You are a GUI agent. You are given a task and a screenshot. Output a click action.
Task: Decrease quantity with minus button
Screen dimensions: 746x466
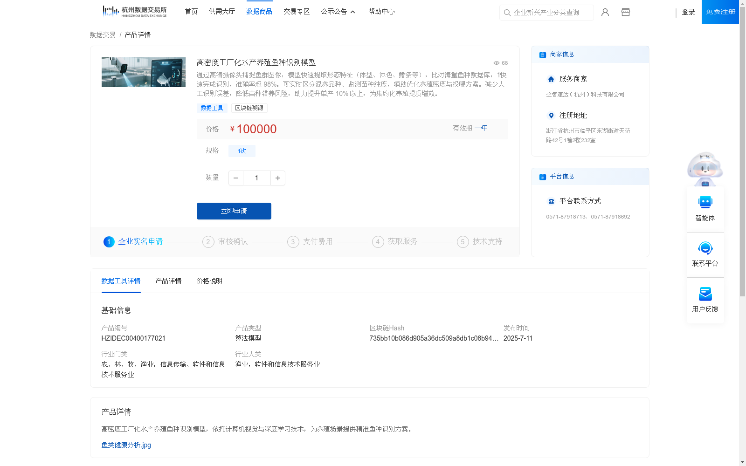(236, 178)
